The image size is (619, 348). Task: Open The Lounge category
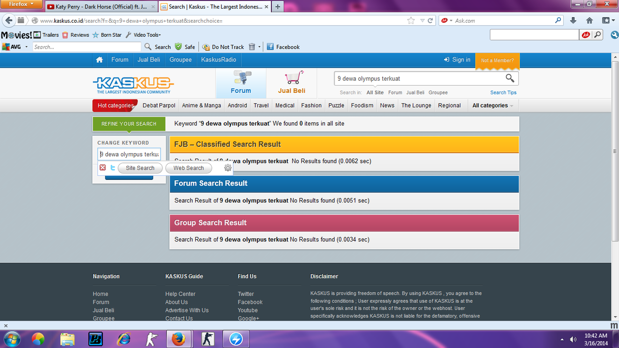416,105
